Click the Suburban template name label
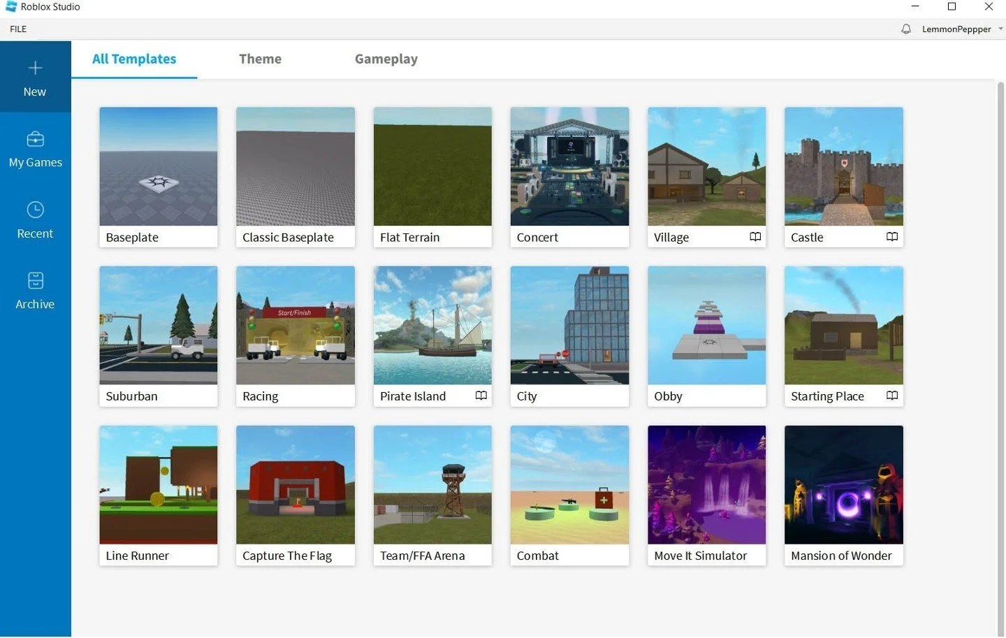 [x=131, y=396]
